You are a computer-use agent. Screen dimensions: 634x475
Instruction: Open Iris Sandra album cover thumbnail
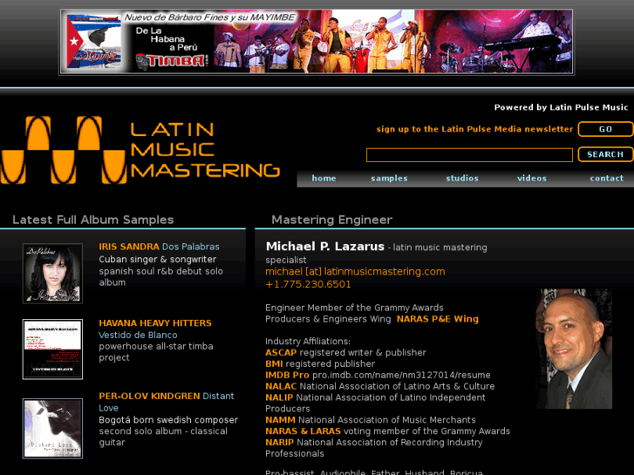[52, 274]
